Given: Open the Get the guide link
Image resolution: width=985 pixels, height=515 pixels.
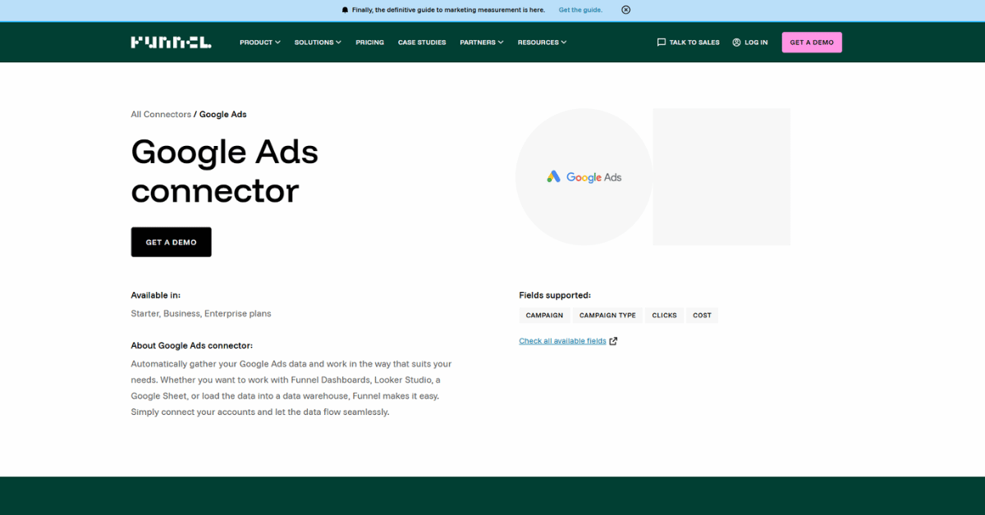Looking at the screenshot, I should point(580,10).
